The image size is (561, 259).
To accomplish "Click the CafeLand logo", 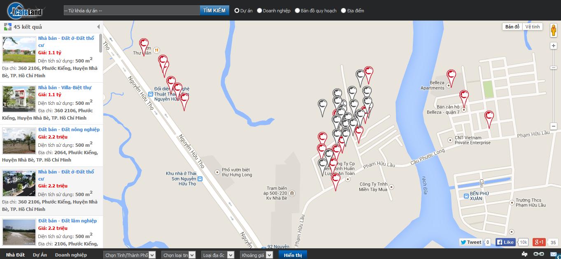I will coord(26,11).
